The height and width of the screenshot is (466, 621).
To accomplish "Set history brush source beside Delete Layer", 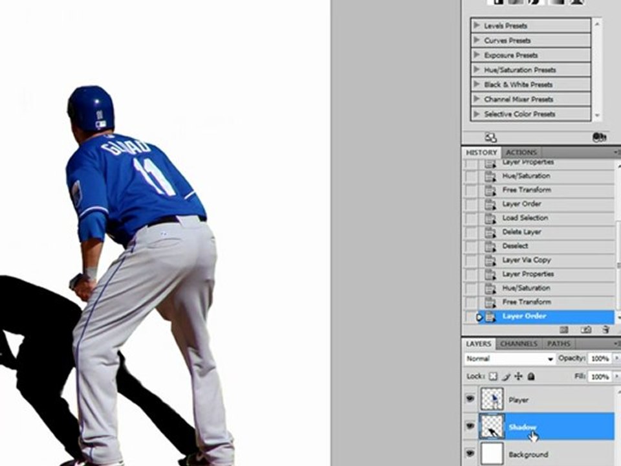I will tap(472, 232).
